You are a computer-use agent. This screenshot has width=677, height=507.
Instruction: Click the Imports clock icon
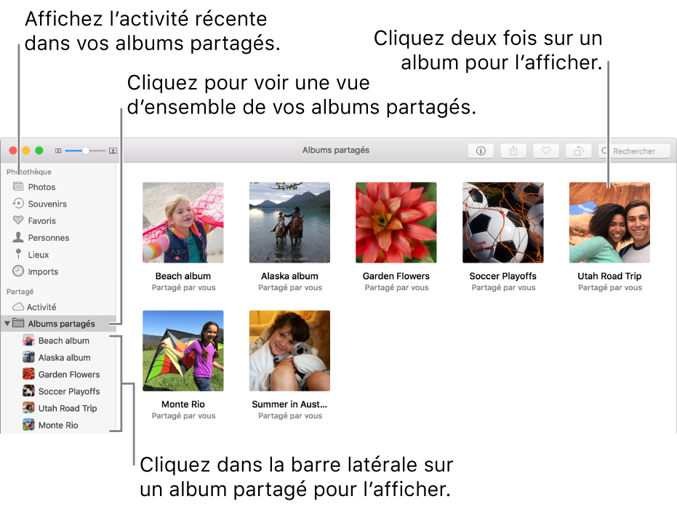click(18, 271)
